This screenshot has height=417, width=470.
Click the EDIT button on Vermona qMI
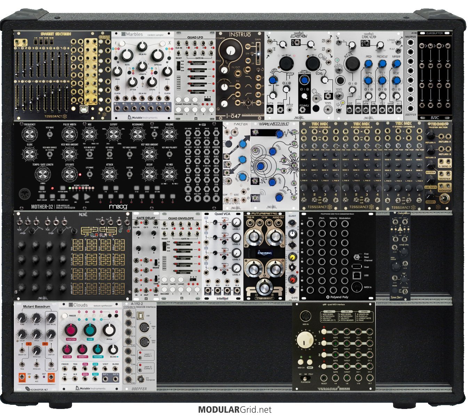click(309, 363)
